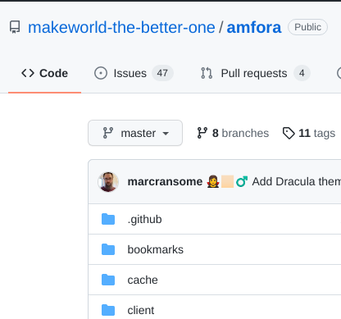341x319 pixels.
Task: Click the Issues count badge 47
Action: click(162, 73)
